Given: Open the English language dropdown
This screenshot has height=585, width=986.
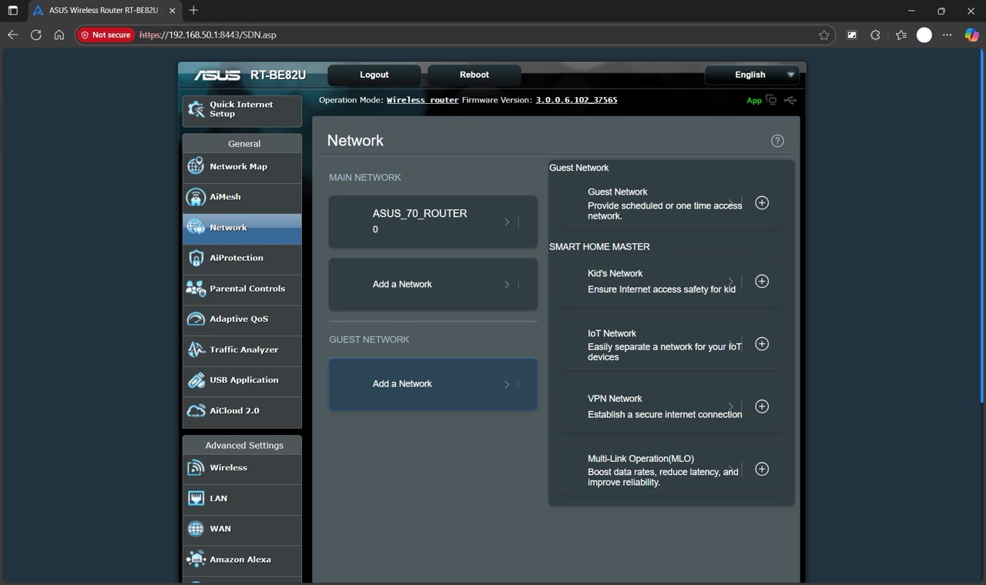Looking at the screenshot, I should (x=752, y=75).
